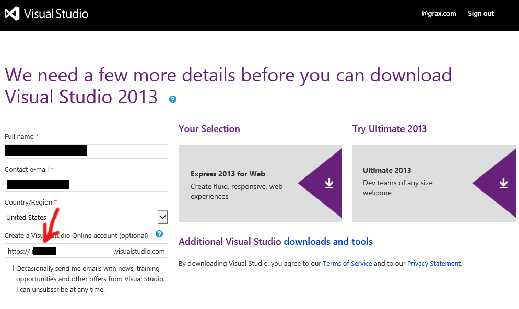Click the Visual Studio Online account URL field
The width and height of the screenshot is (519, 309).
point(86,251)
